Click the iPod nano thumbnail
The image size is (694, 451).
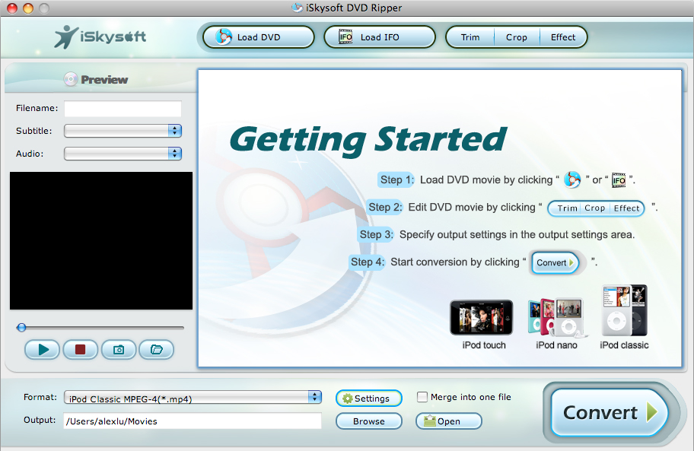coord(556,316)
